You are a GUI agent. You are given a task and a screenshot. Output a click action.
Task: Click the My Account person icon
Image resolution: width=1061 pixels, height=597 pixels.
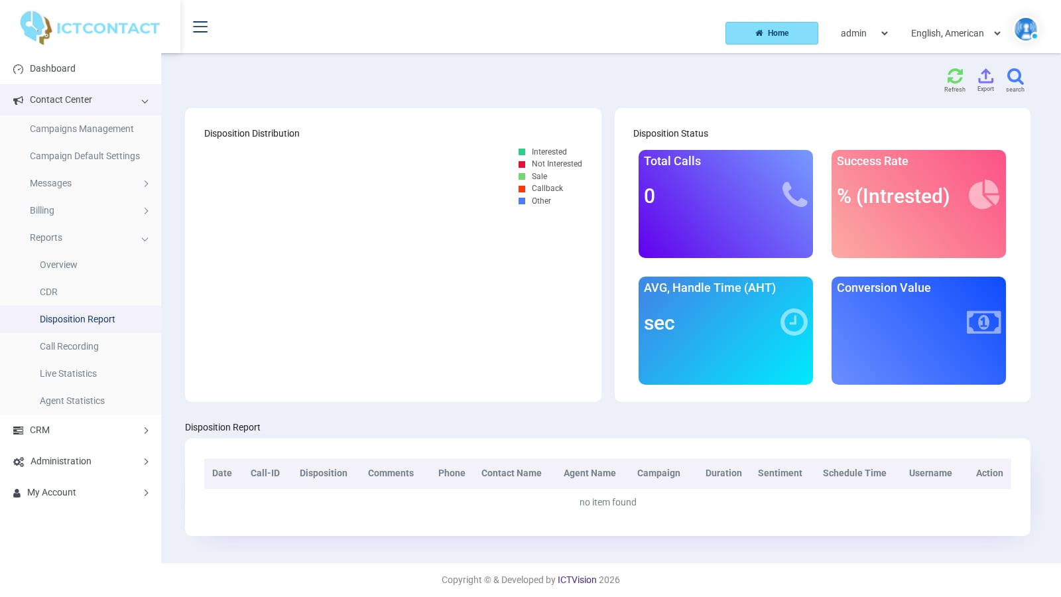(17, 493)
